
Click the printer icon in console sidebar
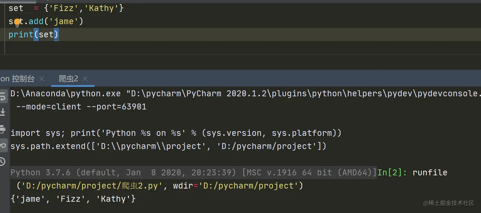pos(3,129)
